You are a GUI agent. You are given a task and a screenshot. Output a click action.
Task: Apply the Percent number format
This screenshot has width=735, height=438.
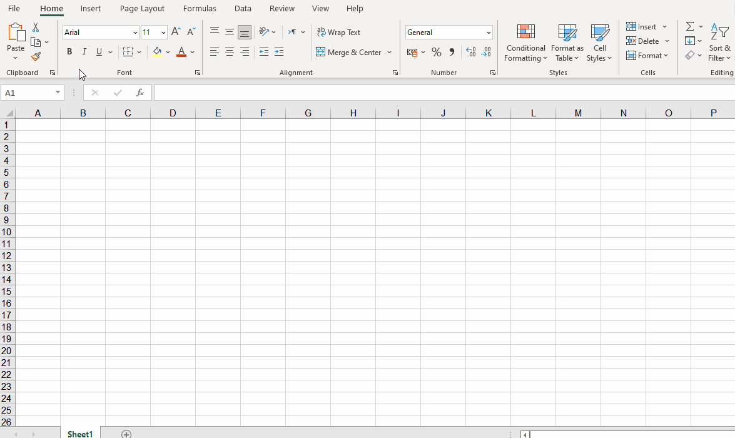437,52
